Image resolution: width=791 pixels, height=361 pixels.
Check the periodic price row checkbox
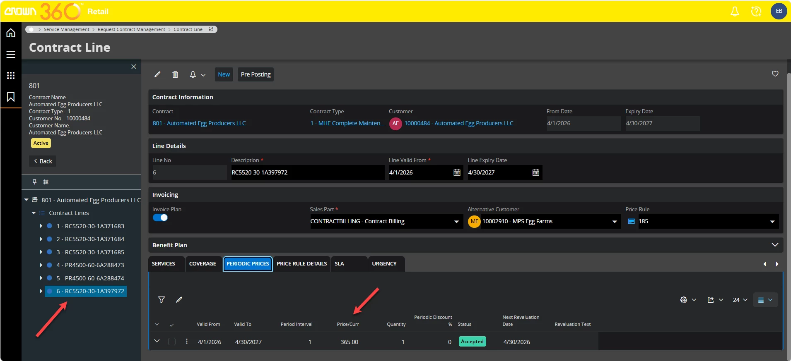(x=172, y=342)
